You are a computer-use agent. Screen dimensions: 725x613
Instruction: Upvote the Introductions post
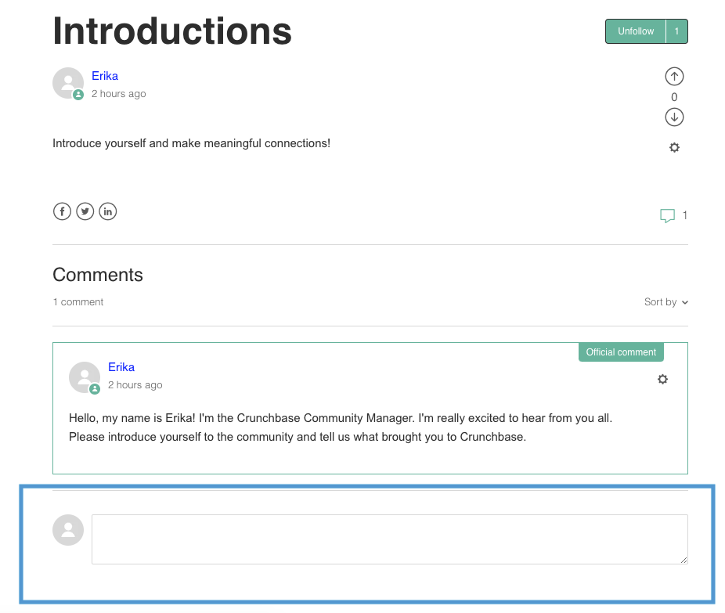674,76
